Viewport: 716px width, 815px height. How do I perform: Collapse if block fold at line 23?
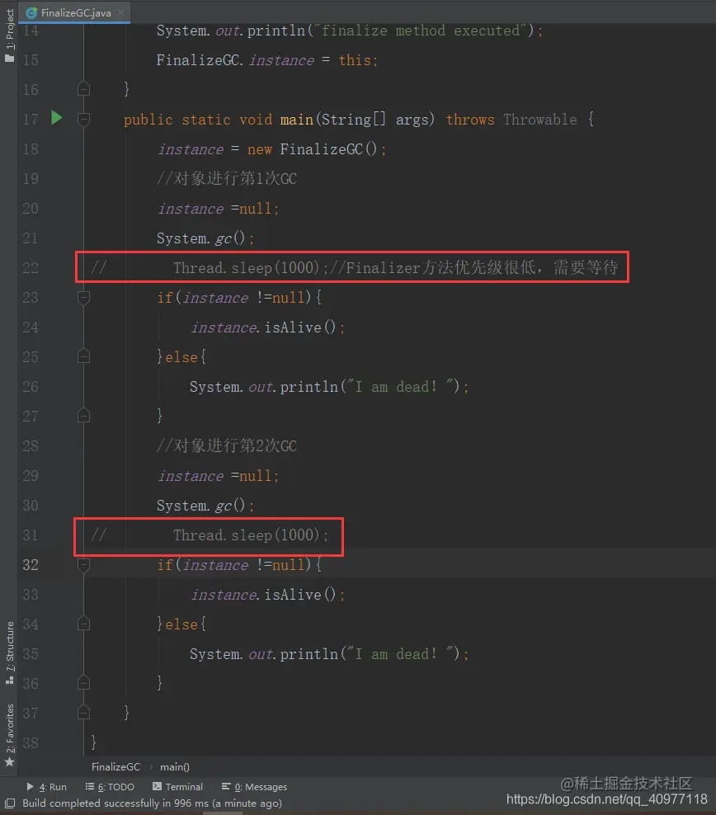pos(83,298)
